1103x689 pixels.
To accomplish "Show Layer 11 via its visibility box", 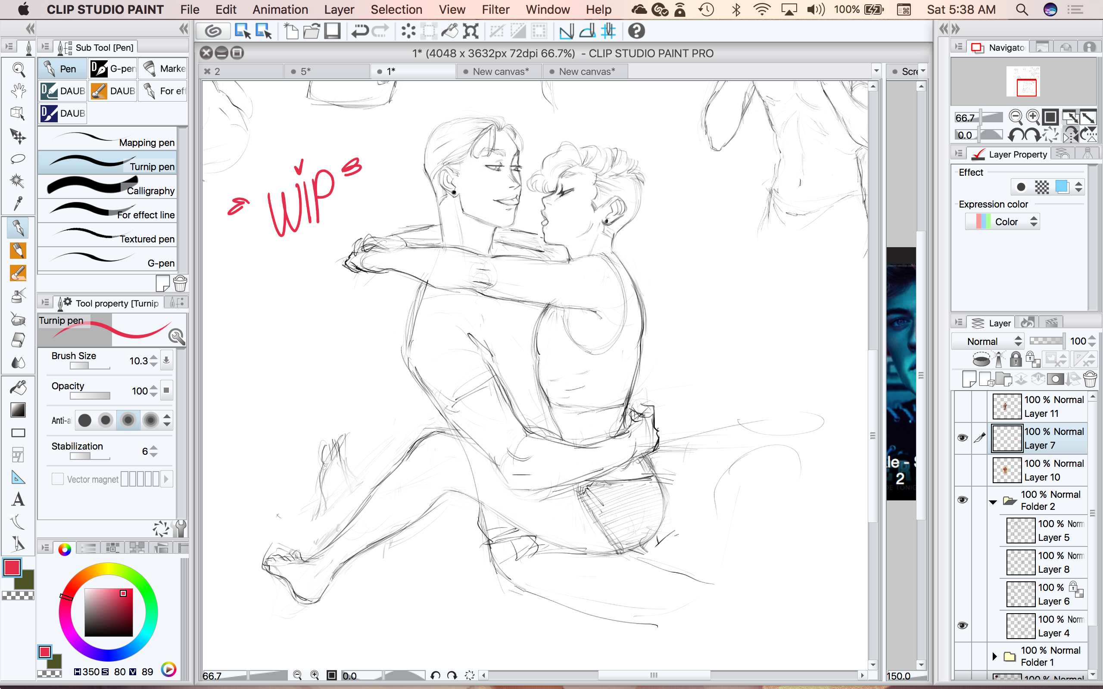I will coord(962,406).
